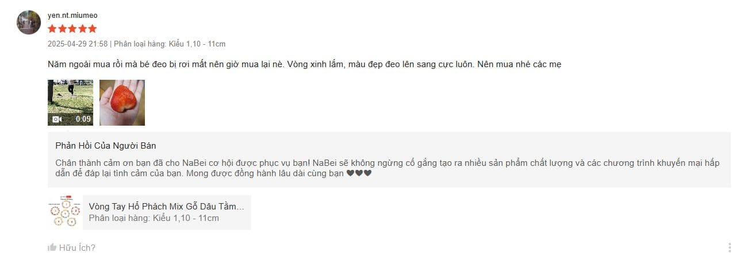743x264 pixels.
Task: Click the first rating star
Action: point(52,29)
